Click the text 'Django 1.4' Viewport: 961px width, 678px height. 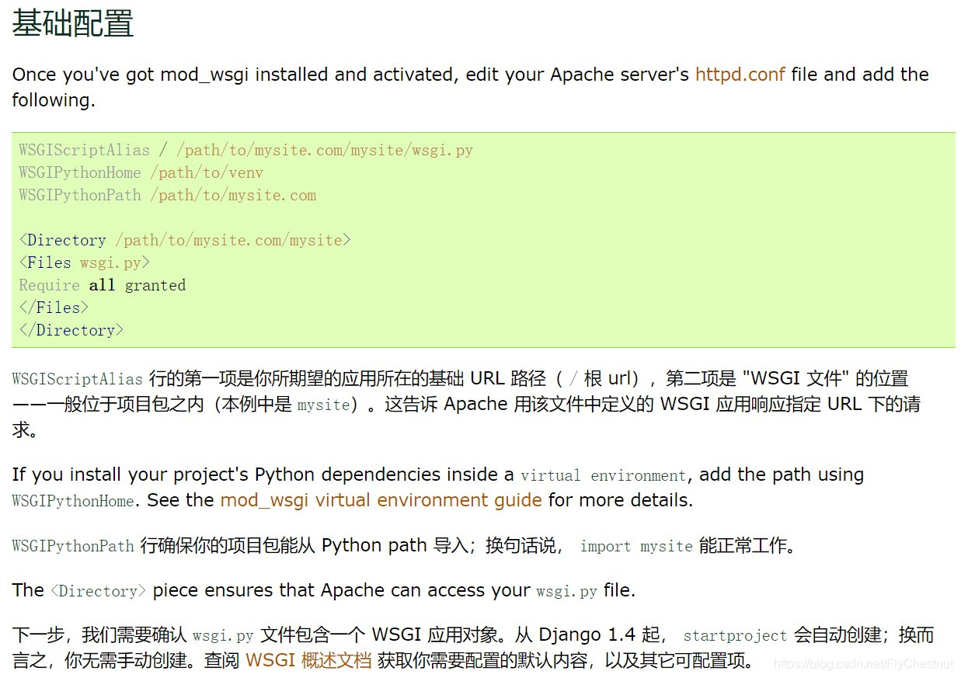(x=587, y=635)
